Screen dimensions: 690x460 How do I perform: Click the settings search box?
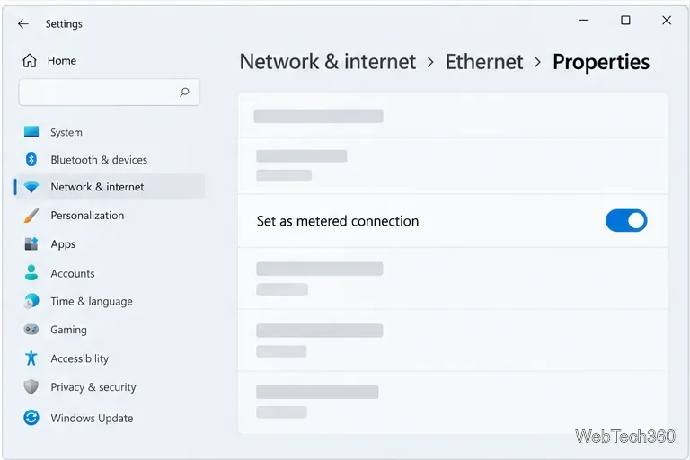click(109, 92)
